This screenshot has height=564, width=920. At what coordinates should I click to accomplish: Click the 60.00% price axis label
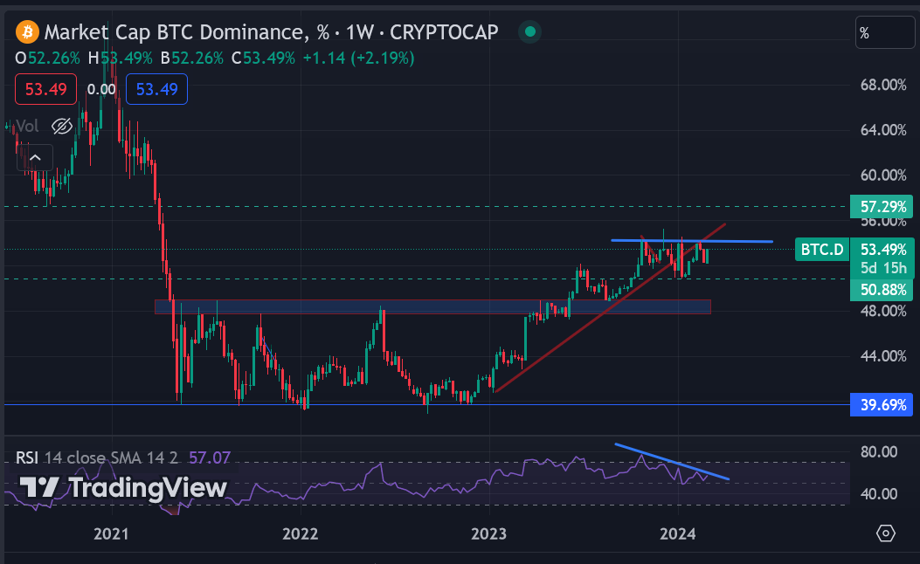click(883, 175)
